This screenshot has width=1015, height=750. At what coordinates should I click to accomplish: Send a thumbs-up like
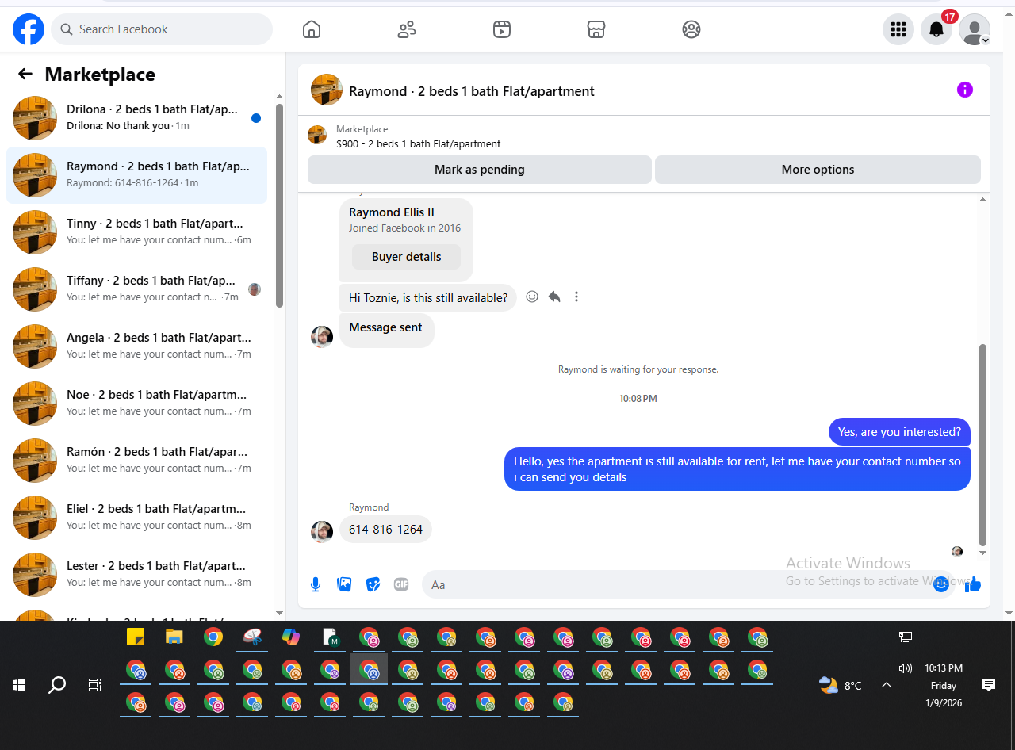click(974, 584)
